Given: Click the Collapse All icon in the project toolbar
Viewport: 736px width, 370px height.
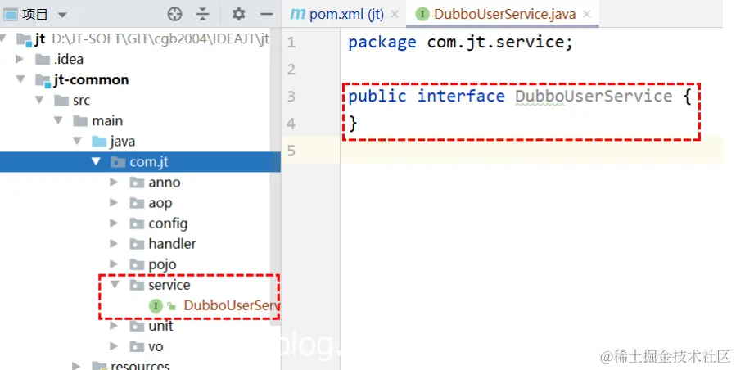Looking at the screenshot, I should point(202,14).
